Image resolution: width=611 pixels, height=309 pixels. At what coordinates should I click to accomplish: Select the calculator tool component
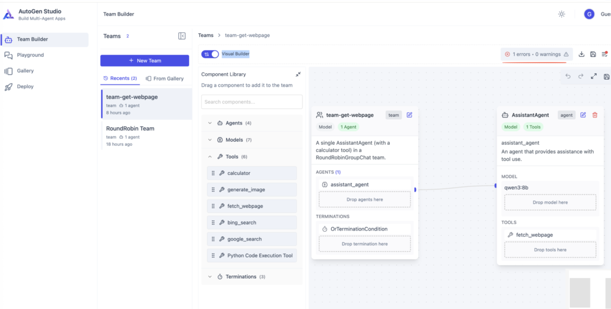point(252,173)
